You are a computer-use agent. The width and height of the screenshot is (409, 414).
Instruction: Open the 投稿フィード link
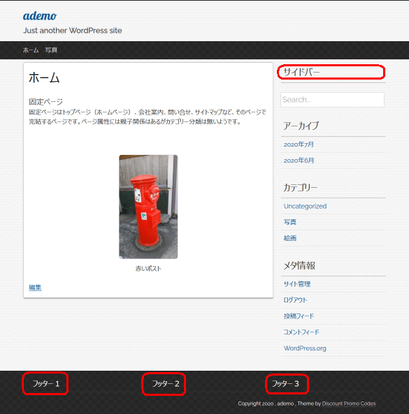point(299,316)
